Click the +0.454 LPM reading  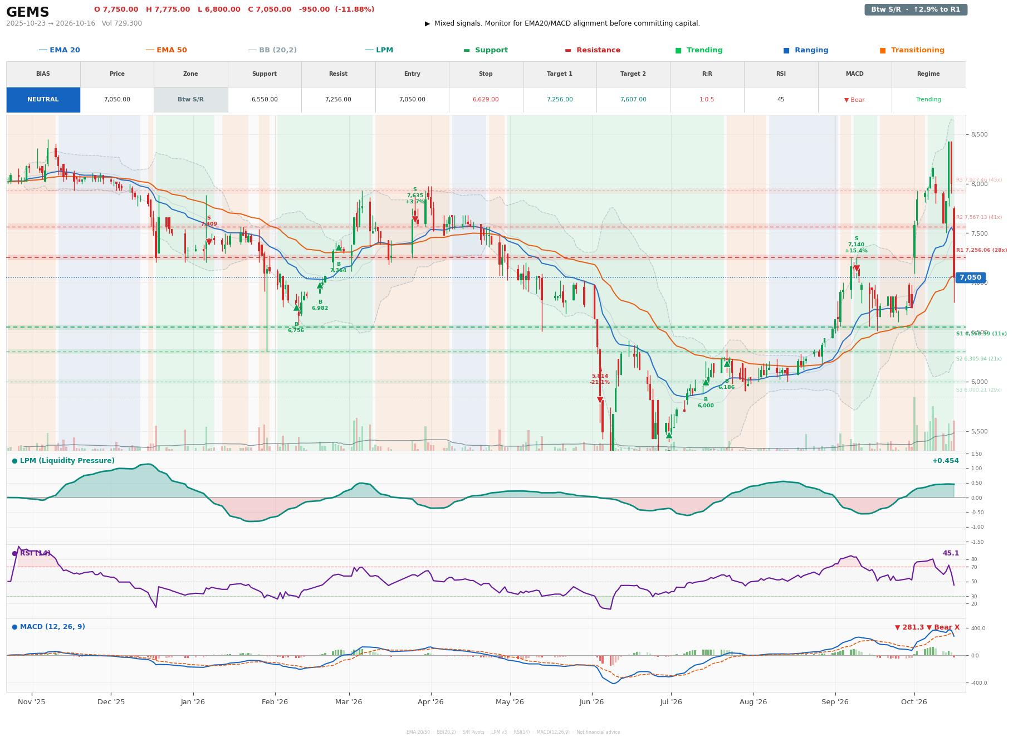pyautogui.click(x=946, y=461)
